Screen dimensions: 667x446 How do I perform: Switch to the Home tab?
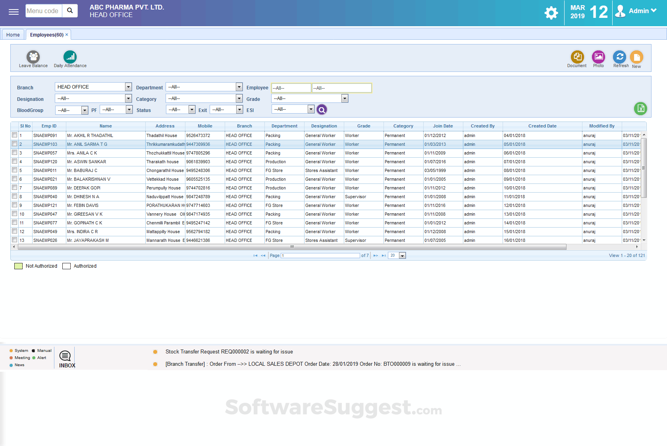(13, 35)
